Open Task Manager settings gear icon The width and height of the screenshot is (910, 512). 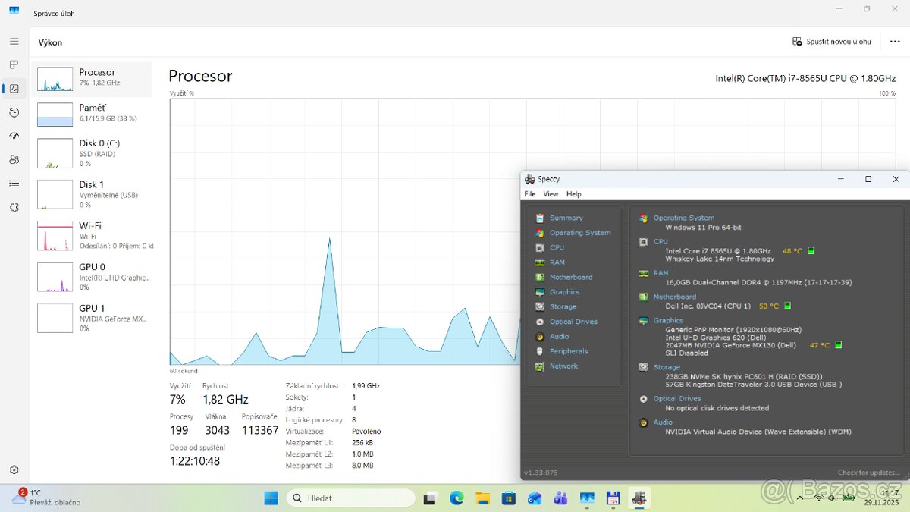[x=14, y=470]
